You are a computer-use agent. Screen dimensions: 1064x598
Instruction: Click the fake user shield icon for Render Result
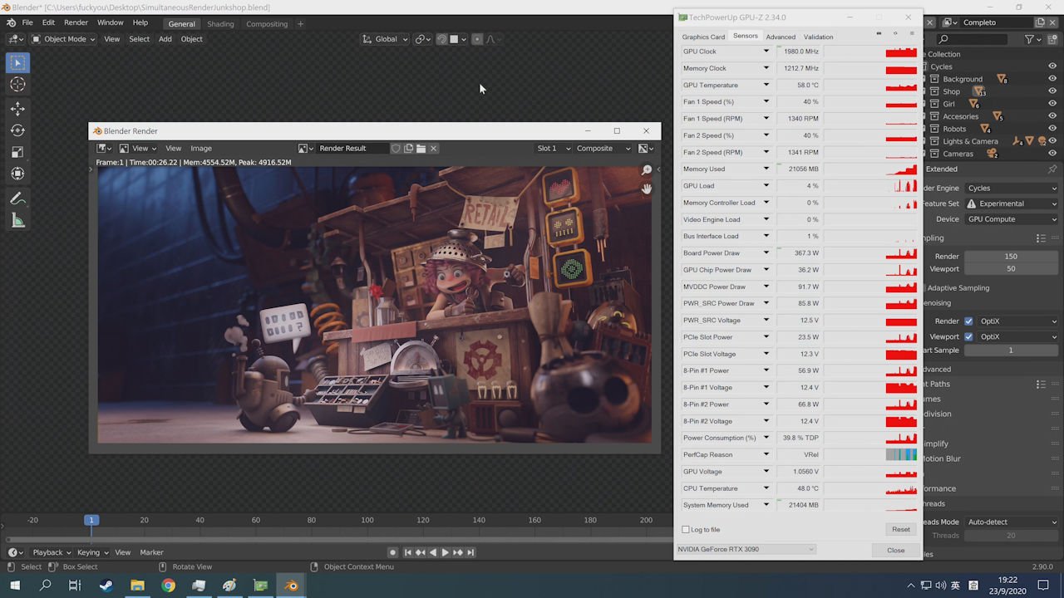click(x=397, y=149)
